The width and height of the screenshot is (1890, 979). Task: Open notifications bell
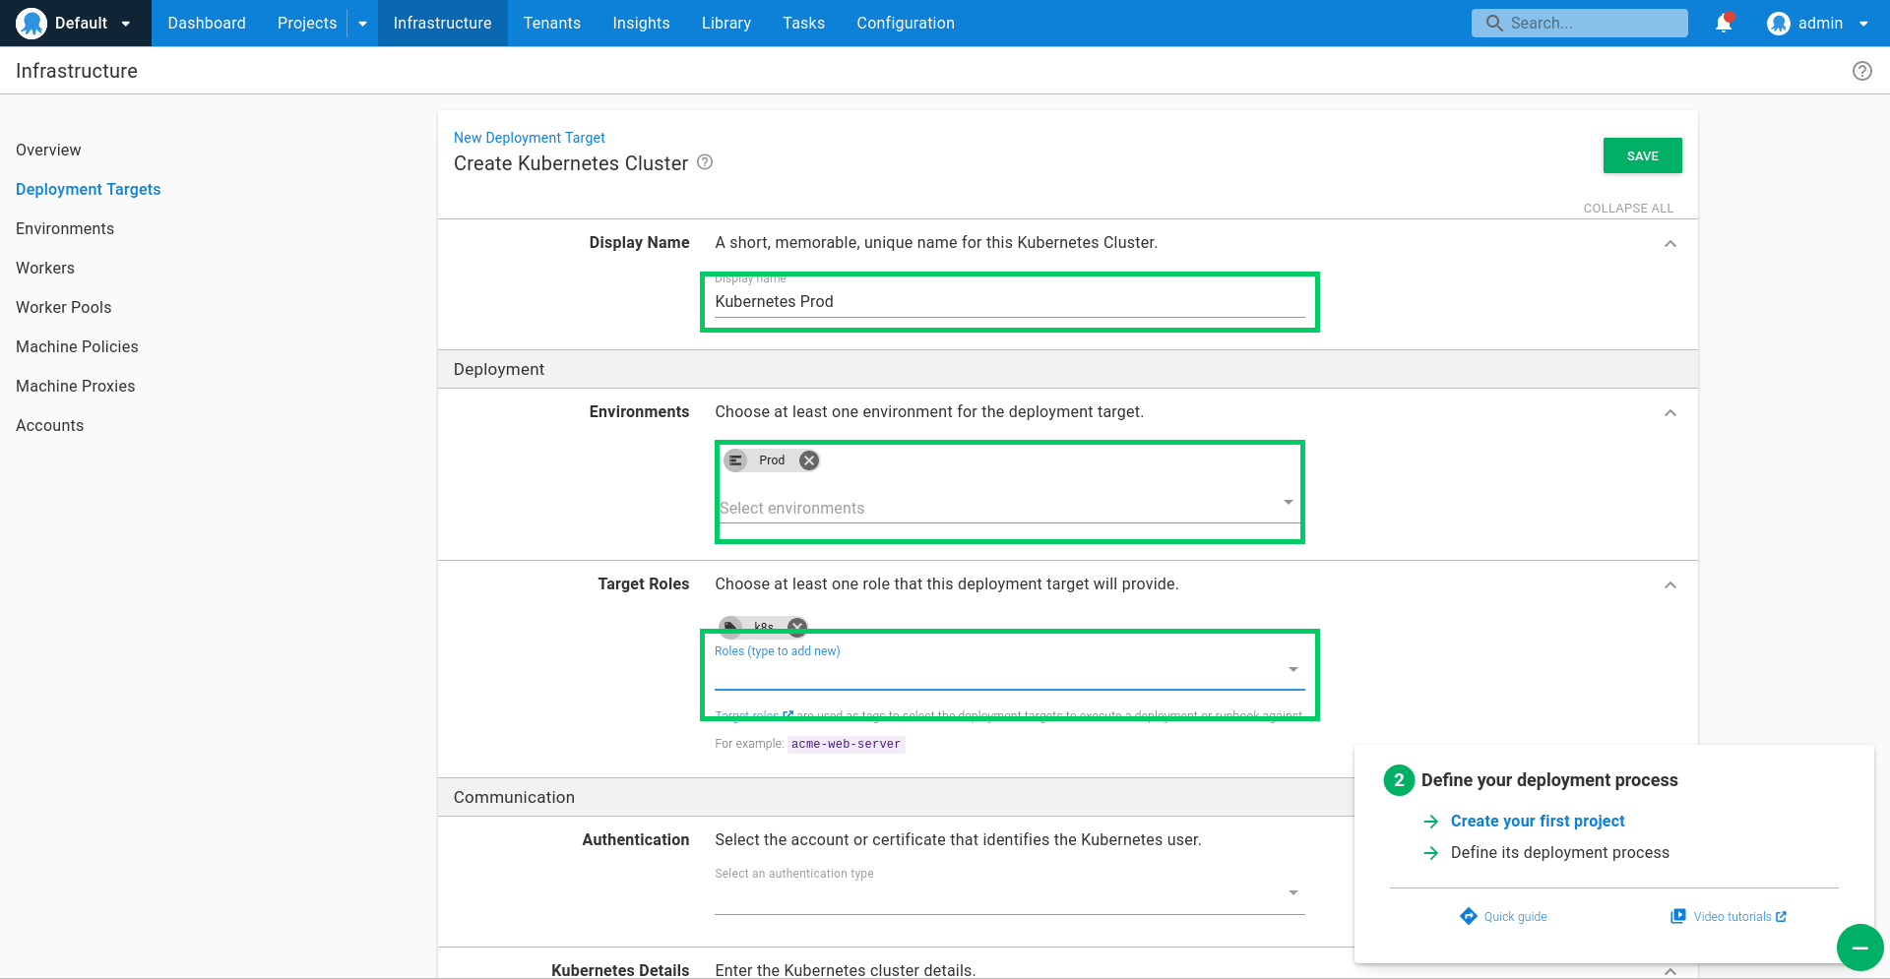click(x=1724, y=23)
